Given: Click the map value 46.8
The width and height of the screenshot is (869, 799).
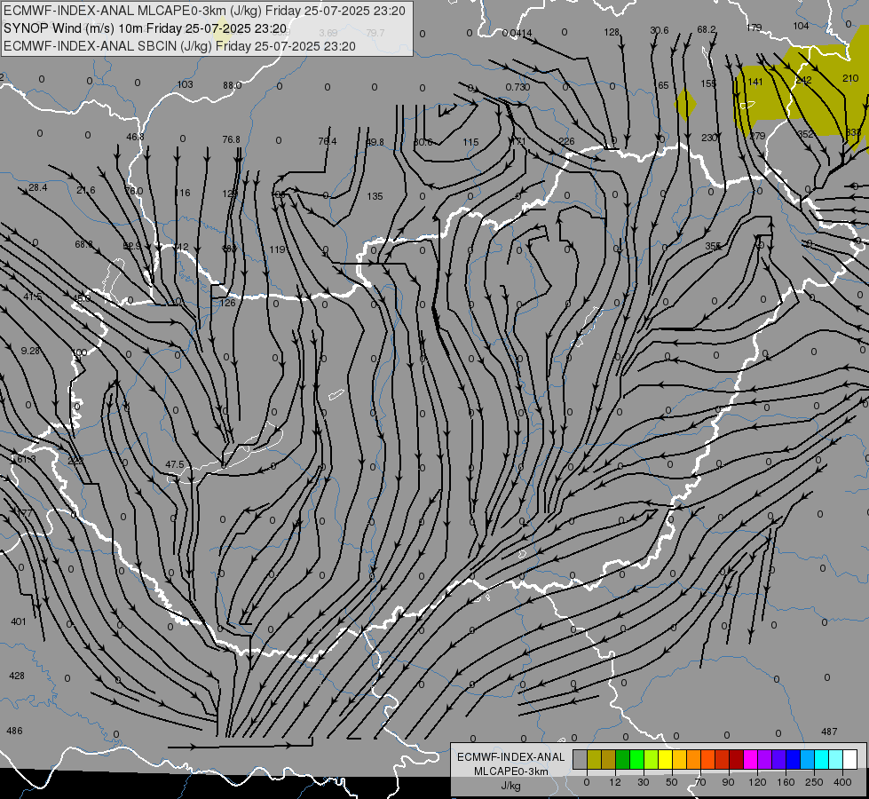Looking at the screenshot, I should [135, 137].
